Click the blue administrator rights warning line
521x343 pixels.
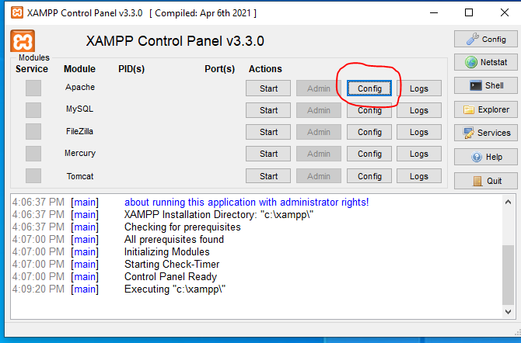click(x=247, y=202)
